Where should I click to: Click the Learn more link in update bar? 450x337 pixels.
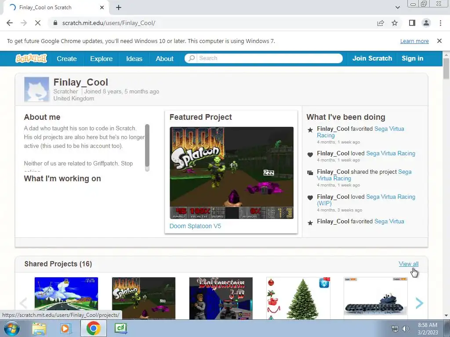pyautogui.click(x=414, y=41)
